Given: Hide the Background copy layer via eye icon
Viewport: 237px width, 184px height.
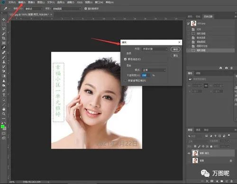Looking at the screenshot, I should click(x=189, y=153).
